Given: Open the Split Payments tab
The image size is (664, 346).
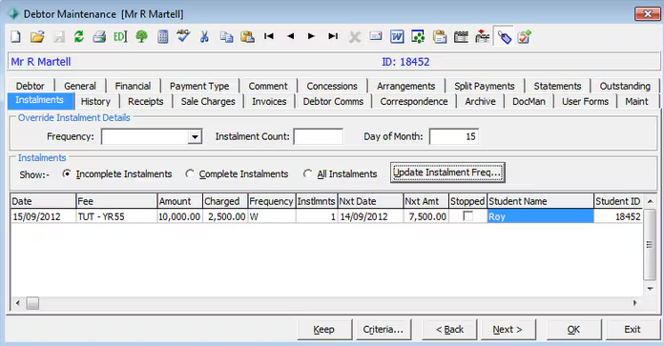Looking at the screenshot, I should [x=485, y=86].
